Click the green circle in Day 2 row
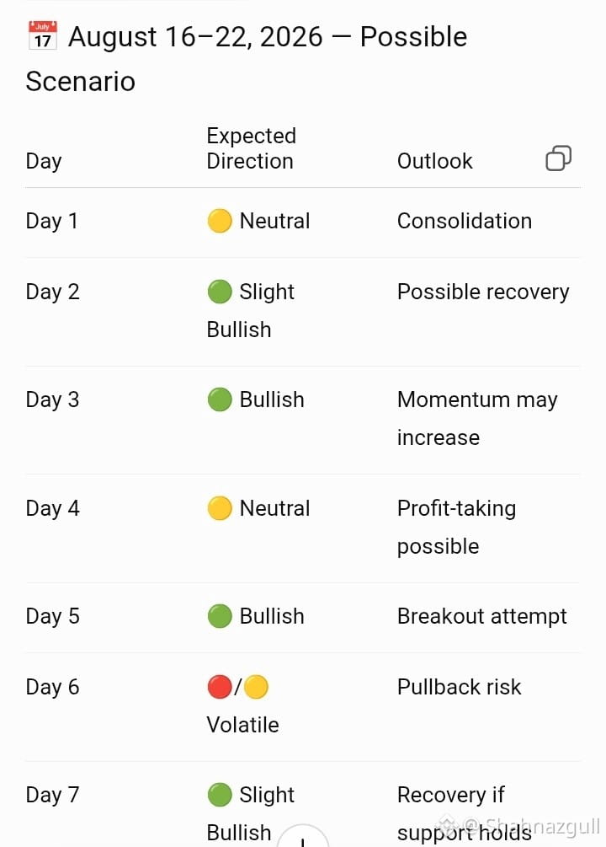This screenshot has width=606, height=847. point(220,292)
